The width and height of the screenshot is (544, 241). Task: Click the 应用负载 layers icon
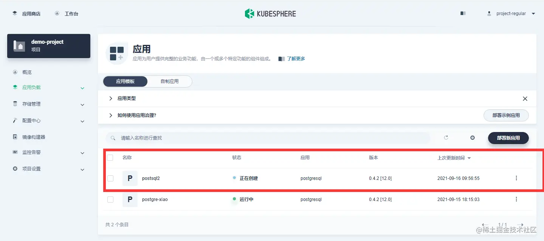point(15,87)
